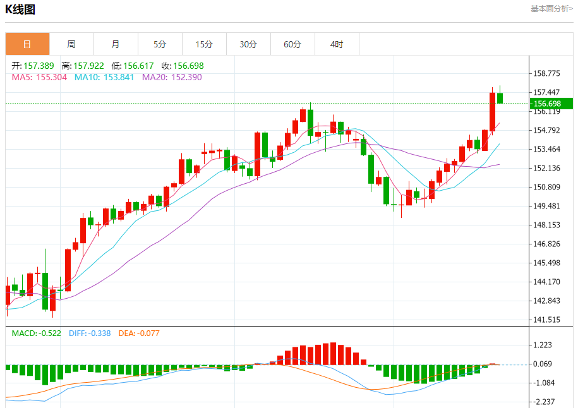Choose the 15分 interval tab
The image size is (578, 408).
pyautogui.click(x=204, y=44)
